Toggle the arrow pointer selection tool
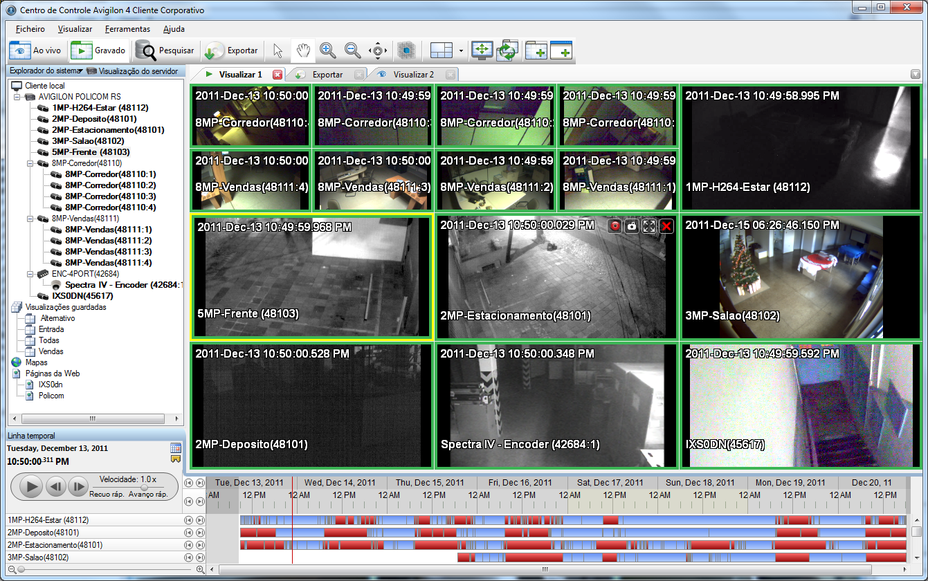Screen dimensions: 928x581 [278, 50]
